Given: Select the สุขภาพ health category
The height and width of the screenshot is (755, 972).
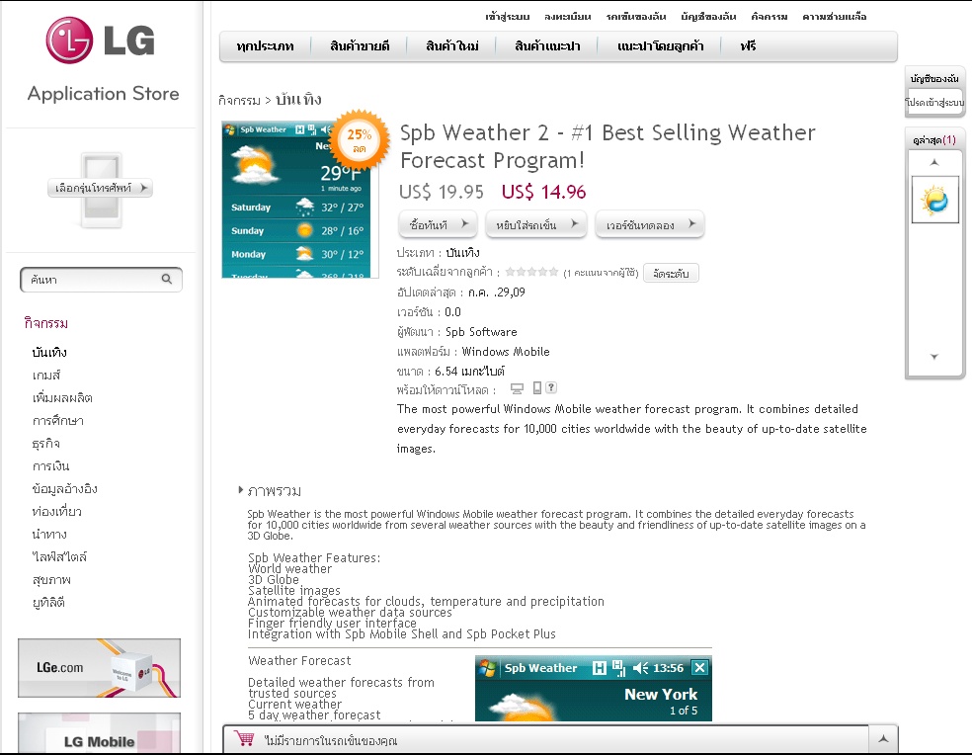Looking at the screenshot, I should coord(51,579).
